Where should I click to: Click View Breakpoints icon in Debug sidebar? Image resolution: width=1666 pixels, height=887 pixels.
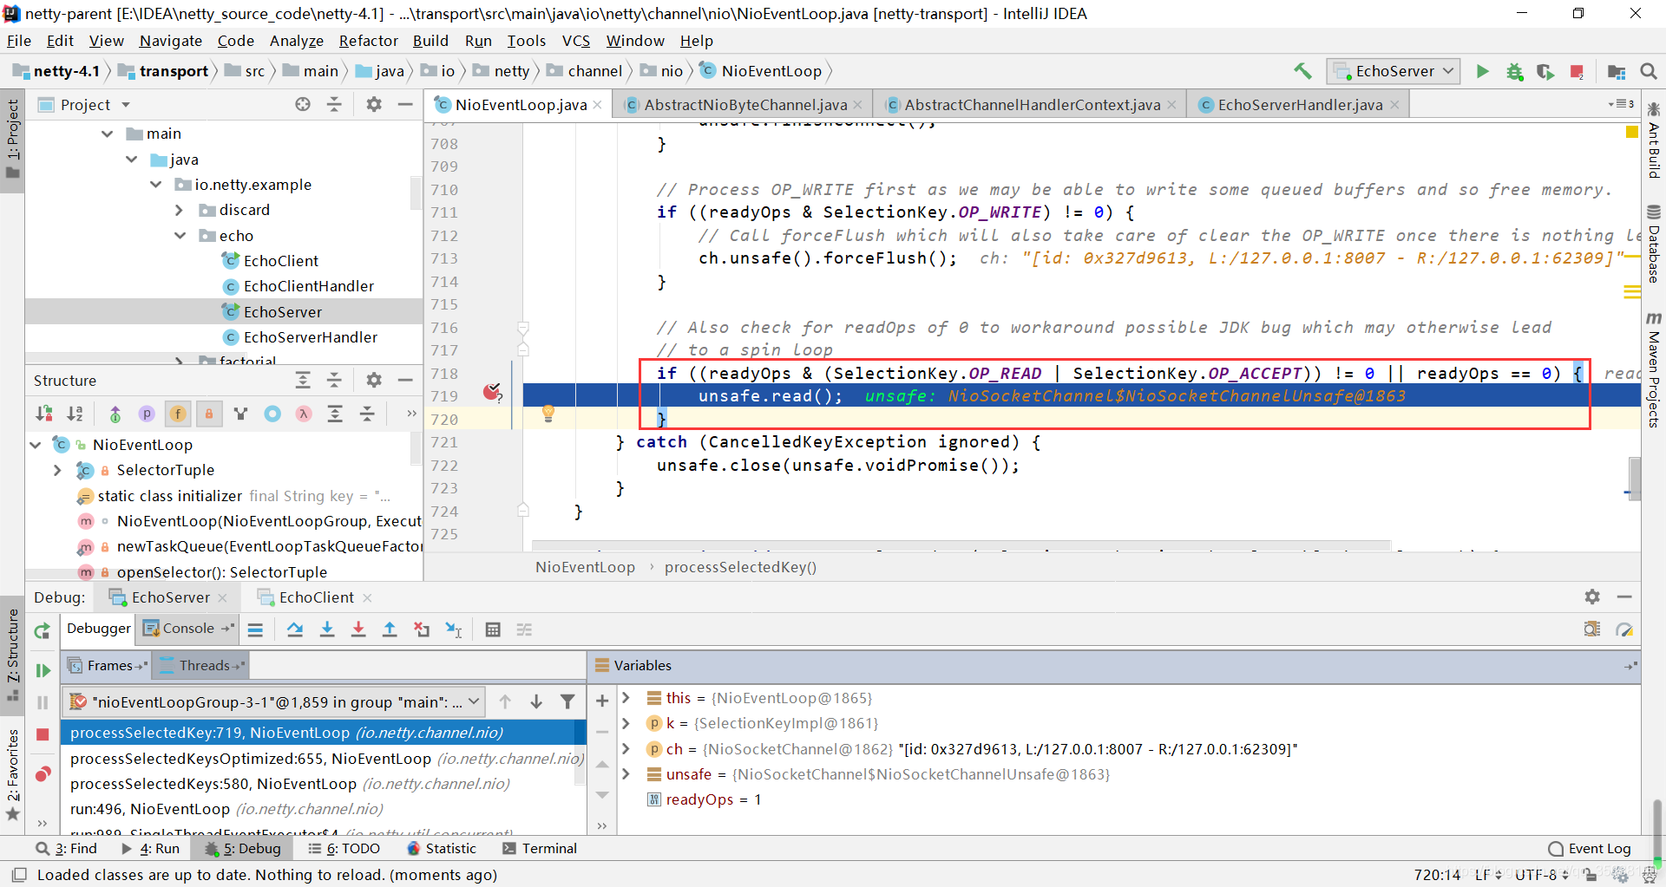click(42, 773)
